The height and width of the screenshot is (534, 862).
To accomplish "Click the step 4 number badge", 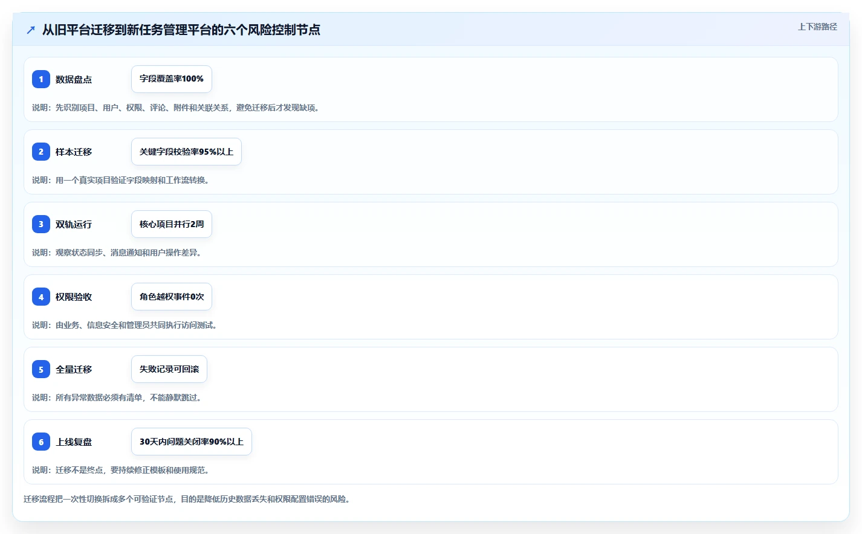I will tap(41, 297).
